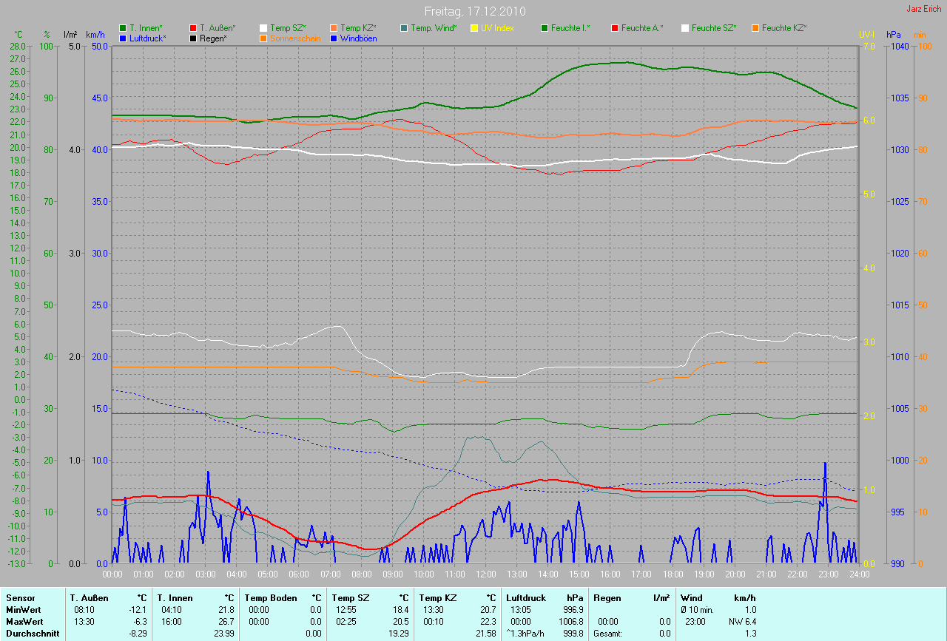The image size is (947, 641).
Task: Click the white Feuchte SZ legend swatch
Action: pos(684,28)
